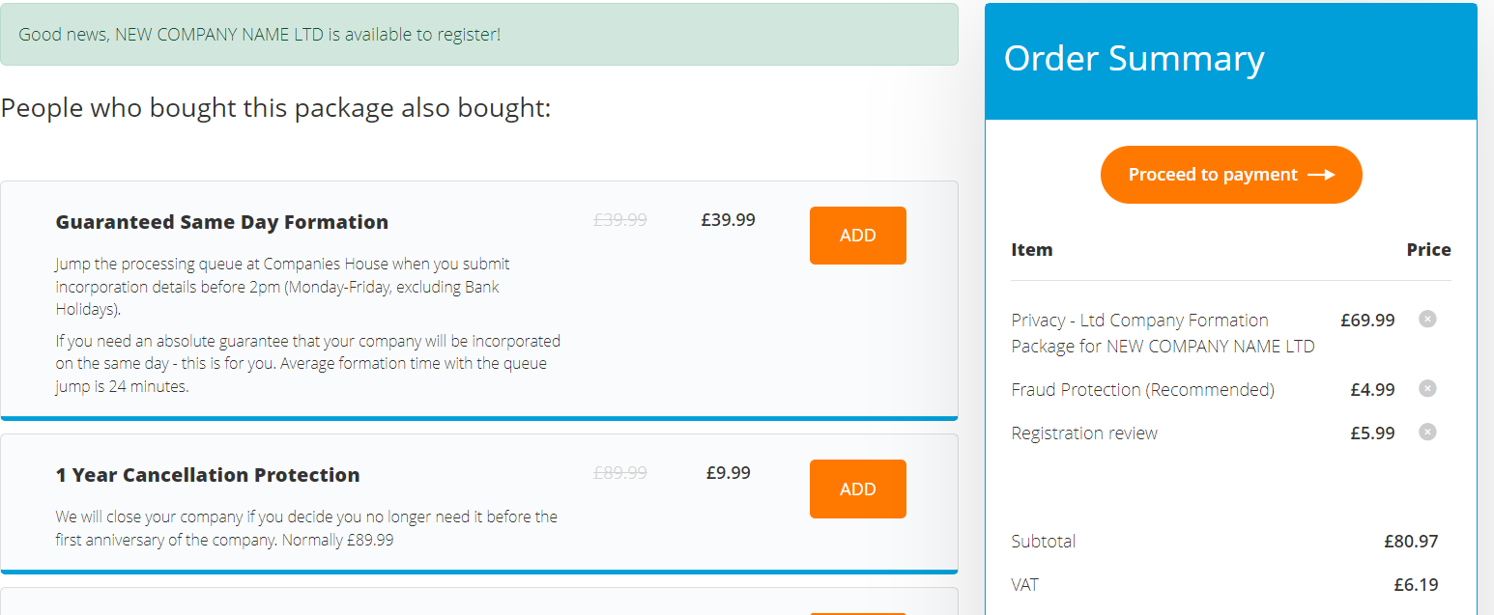Click the £9.99 Cancellation Protection price

coord(728,473)
